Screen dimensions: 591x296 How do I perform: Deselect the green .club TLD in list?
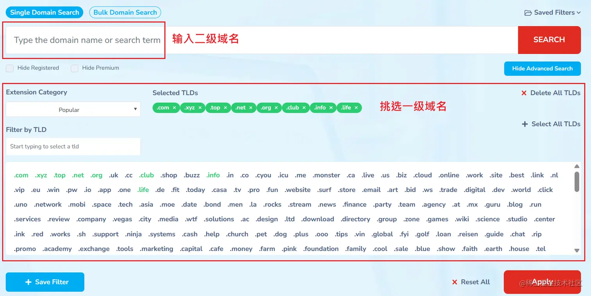click(147, 175)
